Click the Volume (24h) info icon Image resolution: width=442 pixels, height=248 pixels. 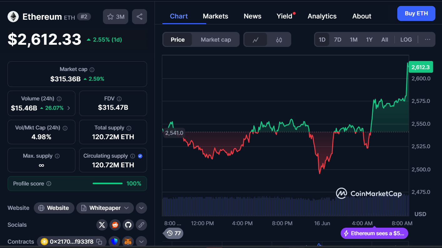pos(59,99)
